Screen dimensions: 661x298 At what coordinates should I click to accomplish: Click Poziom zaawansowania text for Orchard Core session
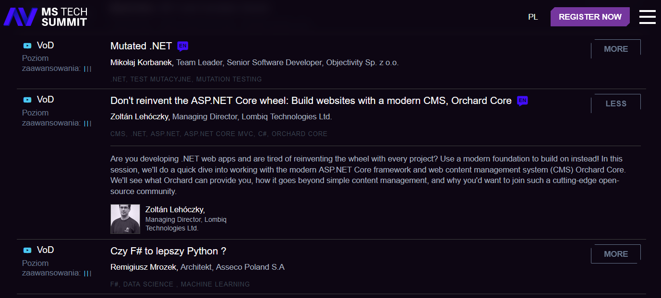51,118
